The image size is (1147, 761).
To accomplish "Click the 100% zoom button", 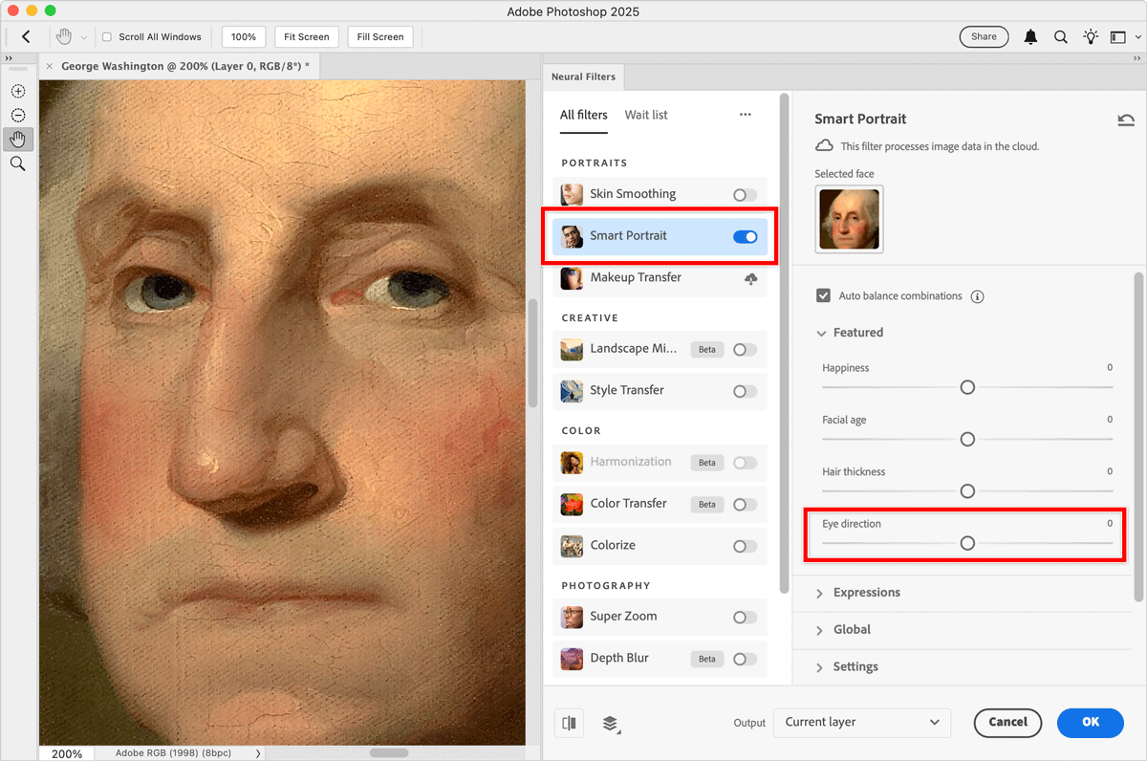I will (244, 37).
